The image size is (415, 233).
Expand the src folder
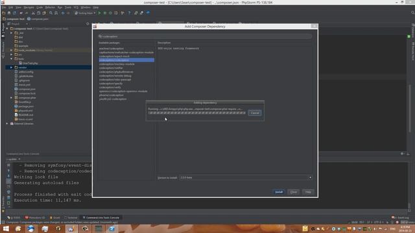(x=12, y=54)
